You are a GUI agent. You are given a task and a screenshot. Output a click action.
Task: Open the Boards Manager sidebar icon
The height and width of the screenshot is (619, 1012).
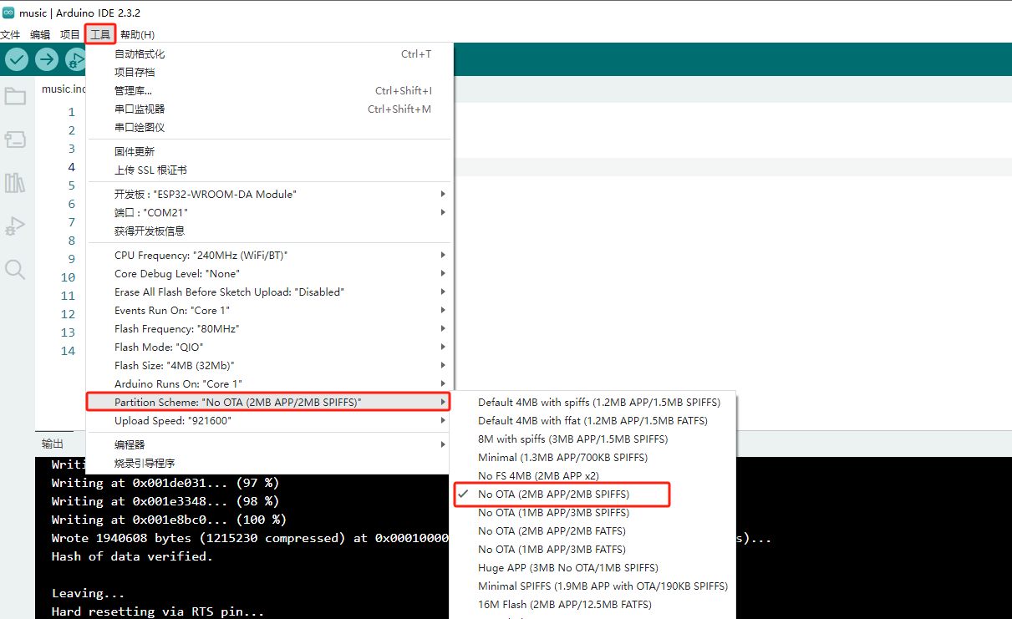[x=15, y=139]
